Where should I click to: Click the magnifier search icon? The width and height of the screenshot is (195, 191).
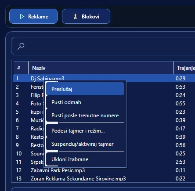click(x=21, y=46)
